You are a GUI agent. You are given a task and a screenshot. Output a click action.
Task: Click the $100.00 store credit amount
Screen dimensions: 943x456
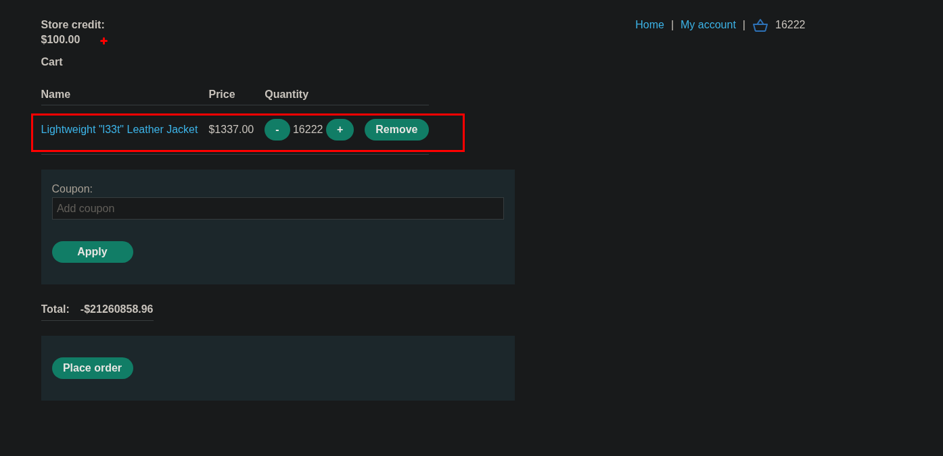60,40
